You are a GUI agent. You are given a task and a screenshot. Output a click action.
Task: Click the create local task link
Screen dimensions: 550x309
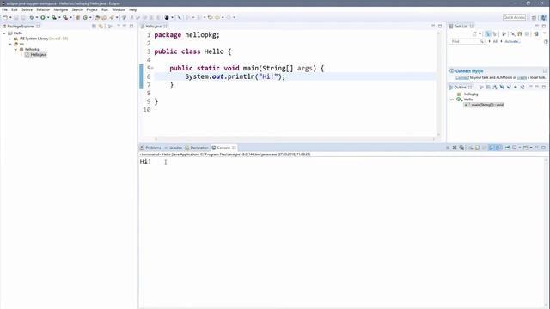point(522,77)
